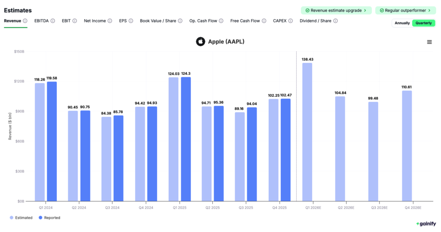Select the Quarterly view toggle
This screenshot has height=232, width=441.
[x=424, y=23]
